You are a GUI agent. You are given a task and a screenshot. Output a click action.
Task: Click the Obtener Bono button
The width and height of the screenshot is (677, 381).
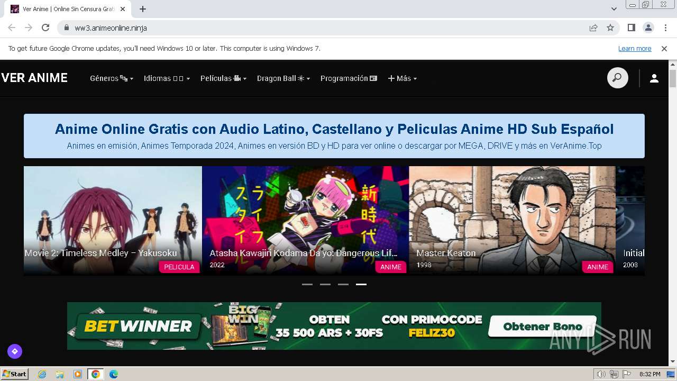542,326
